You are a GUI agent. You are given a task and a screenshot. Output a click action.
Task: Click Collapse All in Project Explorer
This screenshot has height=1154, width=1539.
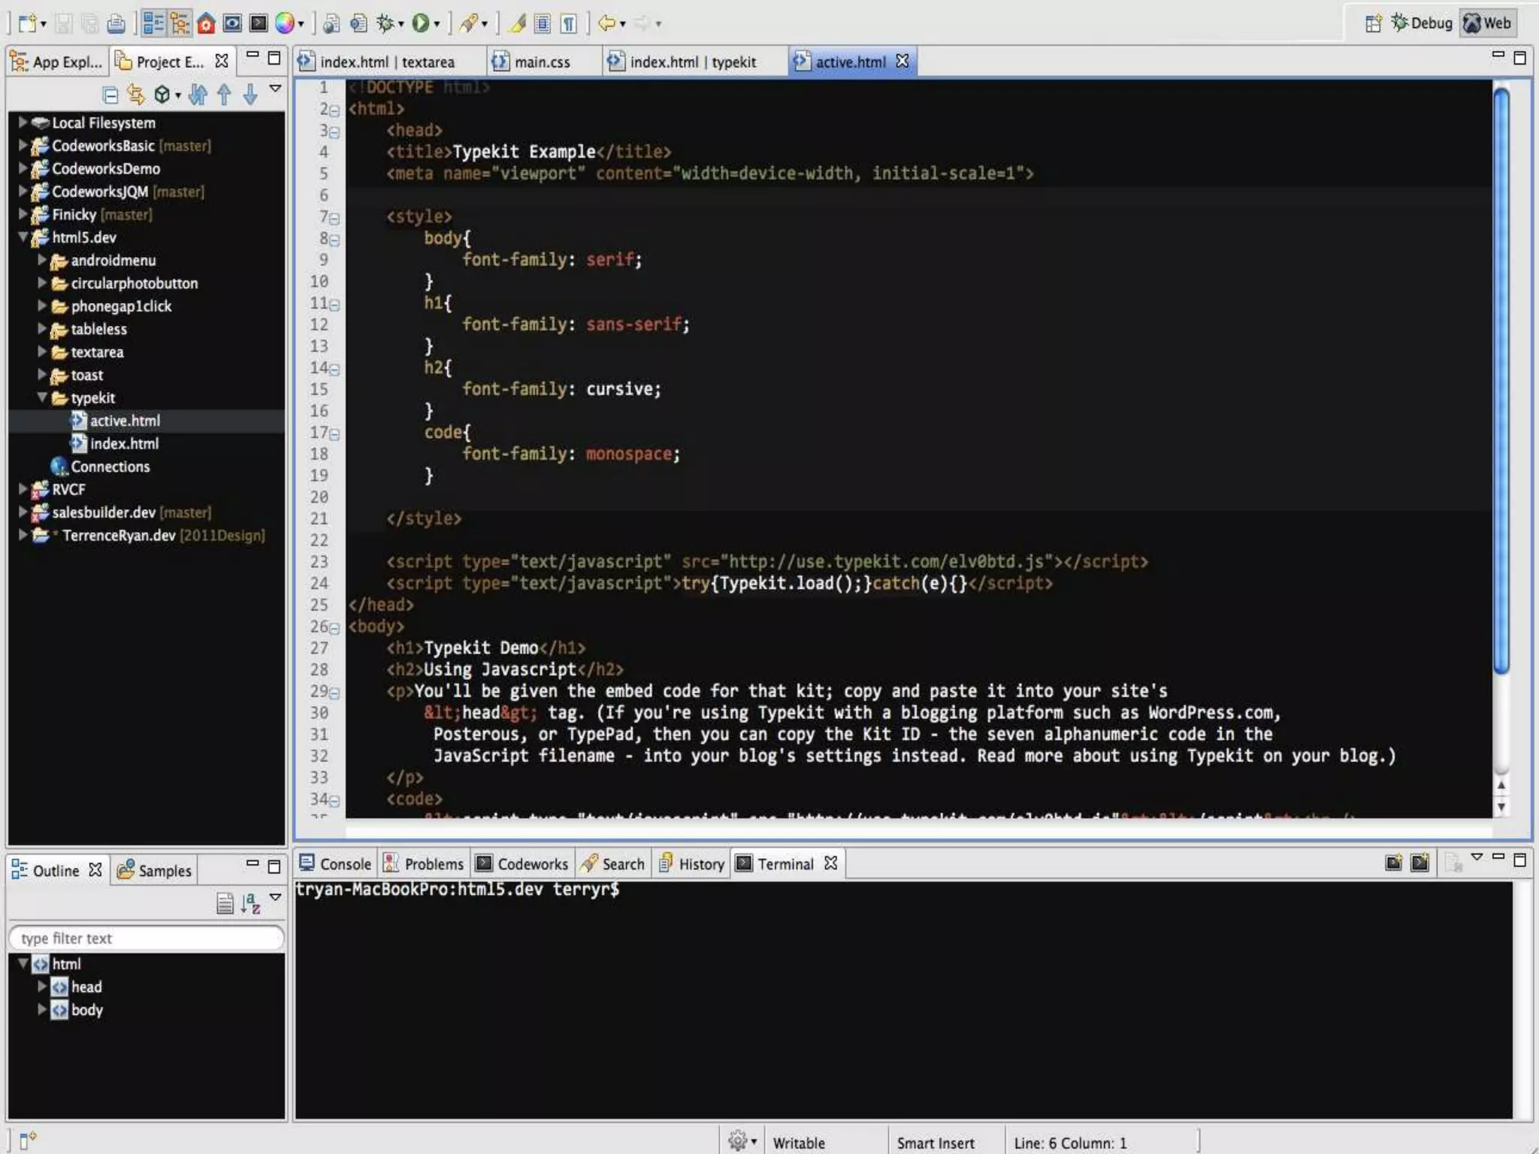point(110,95)
